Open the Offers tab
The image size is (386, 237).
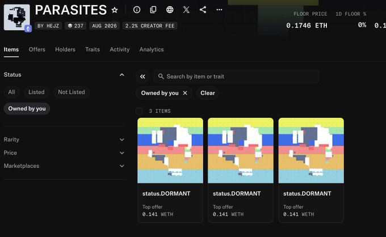tap(37, 49)
